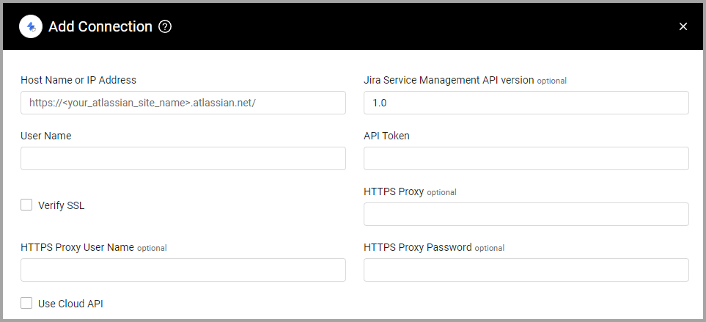Click the Verify SSL label text

(62, 205)
